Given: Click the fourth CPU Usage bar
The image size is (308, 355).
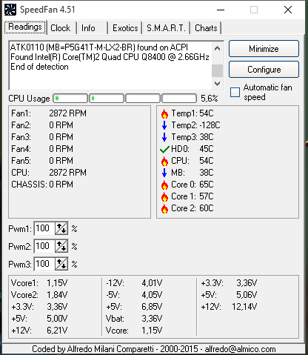Looking at the screenshot, I should [x=179, y=99].
